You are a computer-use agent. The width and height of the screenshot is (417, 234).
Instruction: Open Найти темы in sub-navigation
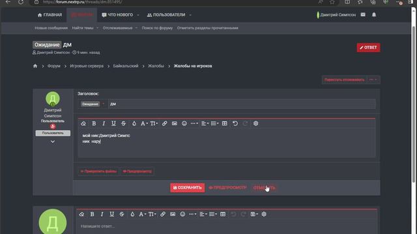click(83, 28)
